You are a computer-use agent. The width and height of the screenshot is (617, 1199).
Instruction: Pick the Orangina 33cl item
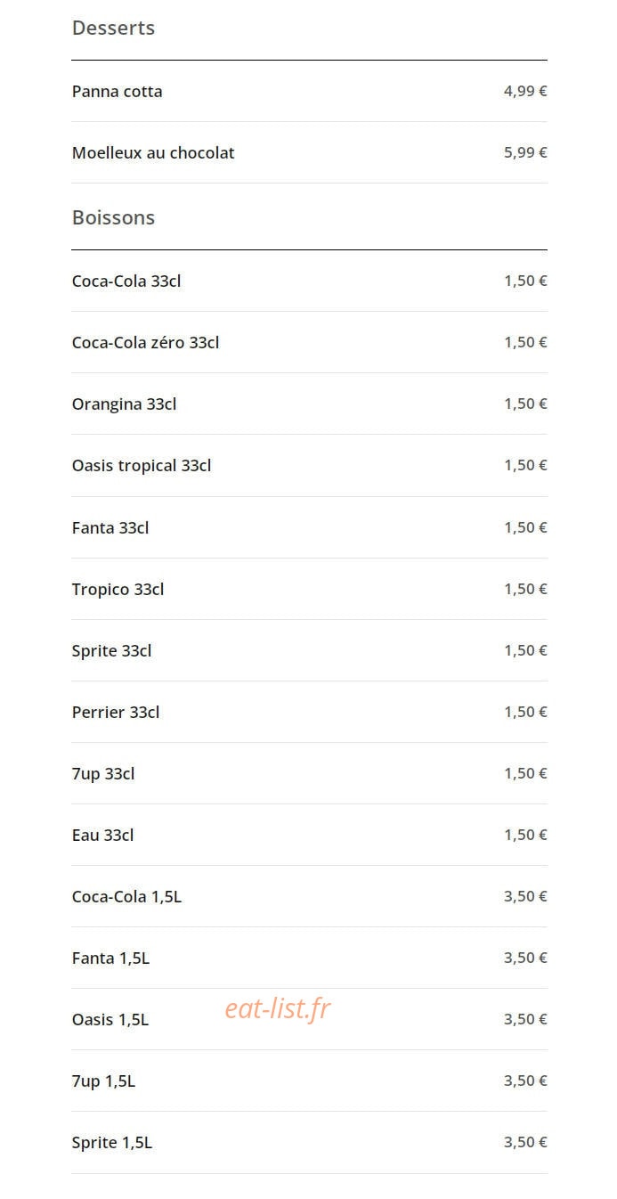click(309, 404)
